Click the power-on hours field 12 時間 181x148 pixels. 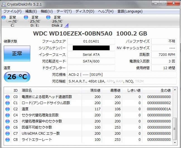click(x=164, y=68)
